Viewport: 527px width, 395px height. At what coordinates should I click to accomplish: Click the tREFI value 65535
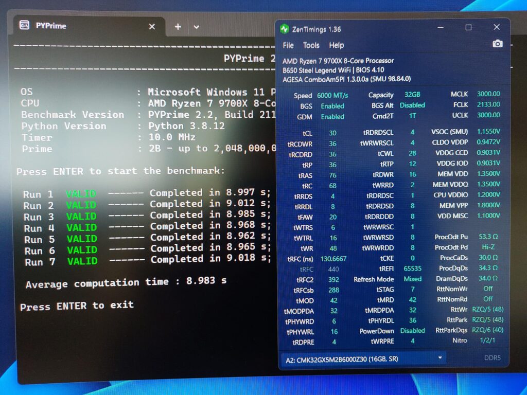pyautogui.click(x=412, y=268)
